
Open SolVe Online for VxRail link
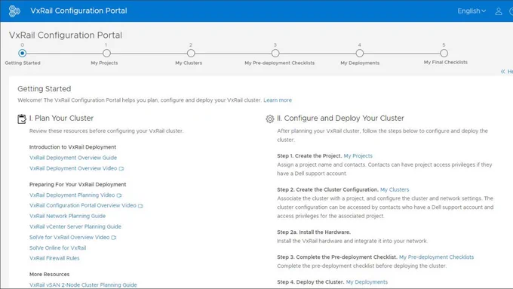(57, 247)
